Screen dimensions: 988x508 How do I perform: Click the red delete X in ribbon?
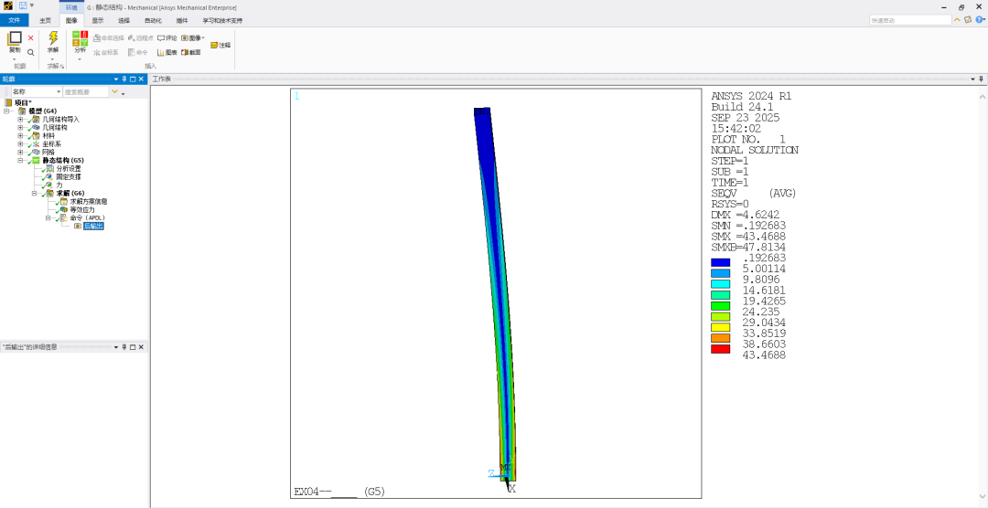point(30,38)
